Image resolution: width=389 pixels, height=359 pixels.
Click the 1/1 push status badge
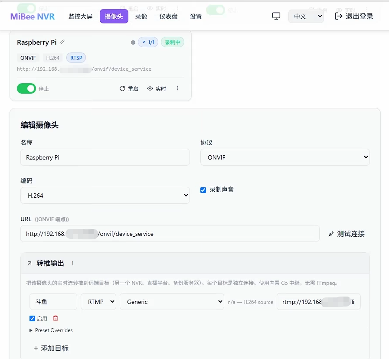(x=148, y=42)
